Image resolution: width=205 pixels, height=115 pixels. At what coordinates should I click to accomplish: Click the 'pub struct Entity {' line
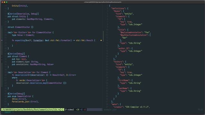pyautogui.click(x=18, y=16)
